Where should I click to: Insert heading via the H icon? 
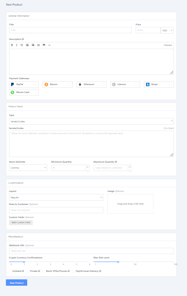click(22, 45)
